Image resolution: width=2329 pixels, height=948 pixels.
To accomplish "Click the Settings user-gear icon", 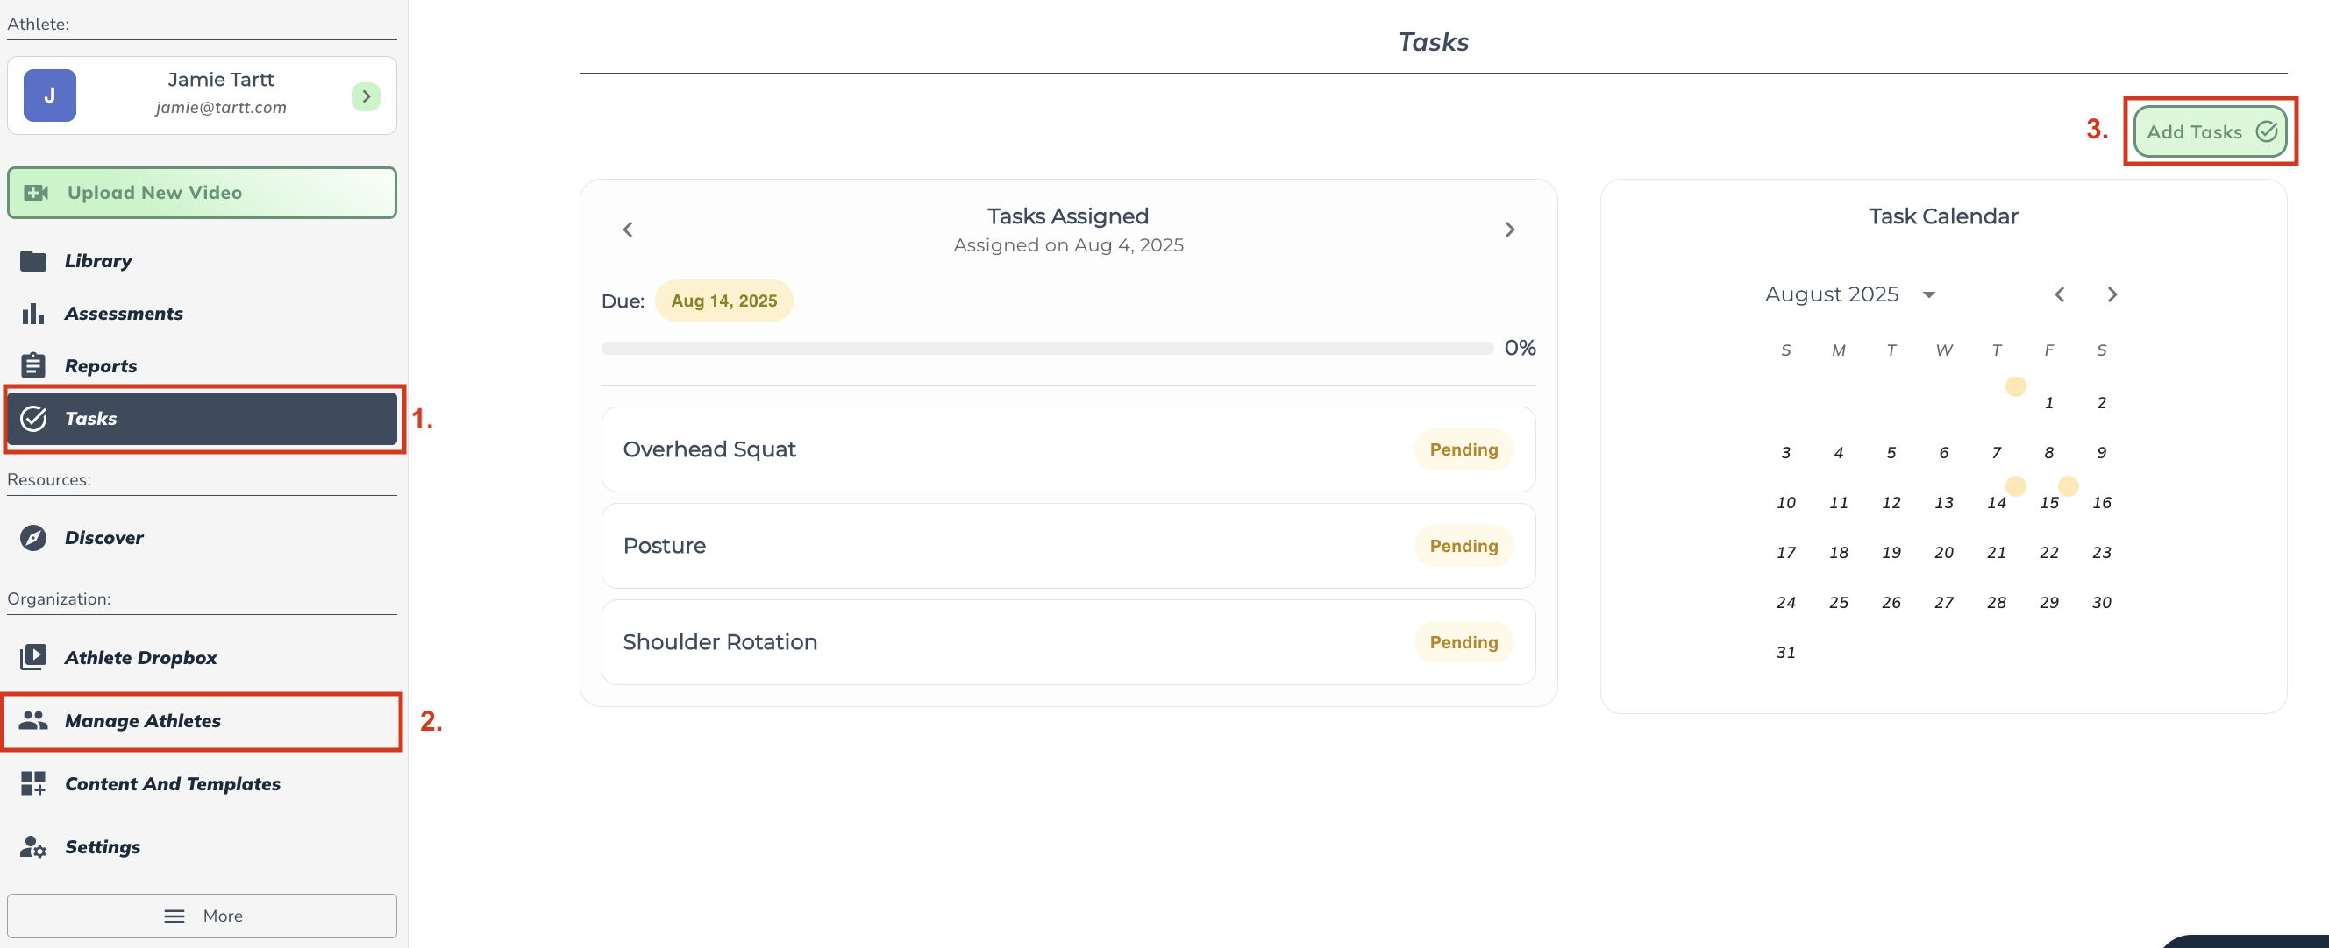I will click(33, 846).
